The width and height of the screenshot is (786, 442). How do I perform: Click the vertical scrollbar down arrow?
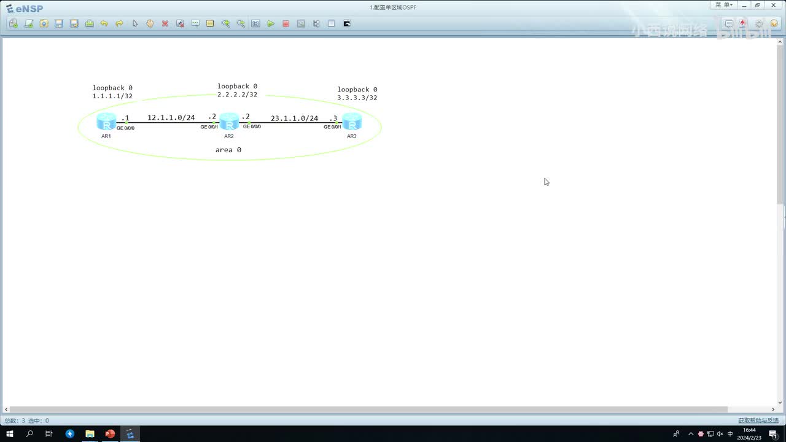(x=780, y=401)
